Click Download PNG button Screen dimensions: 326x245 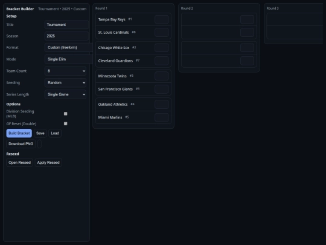tap(21, 144)
